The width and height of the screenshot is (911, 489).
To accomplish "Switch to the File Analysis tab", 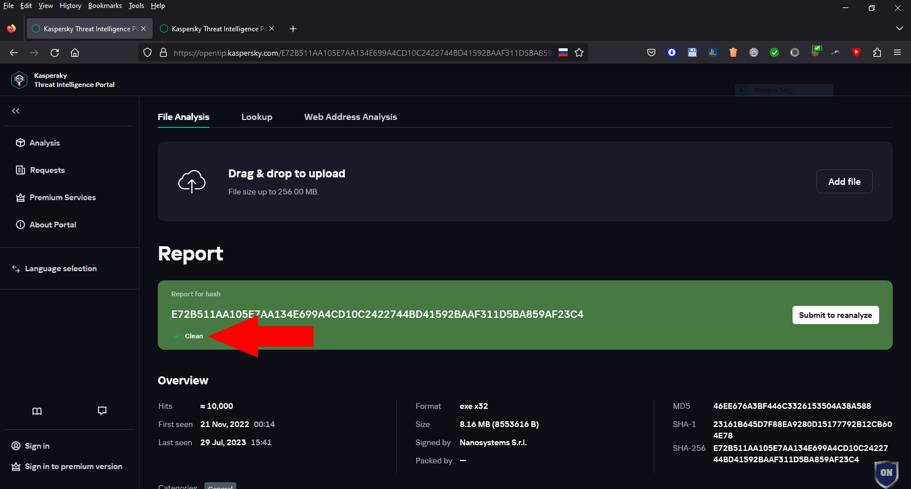I will point(183,117).
